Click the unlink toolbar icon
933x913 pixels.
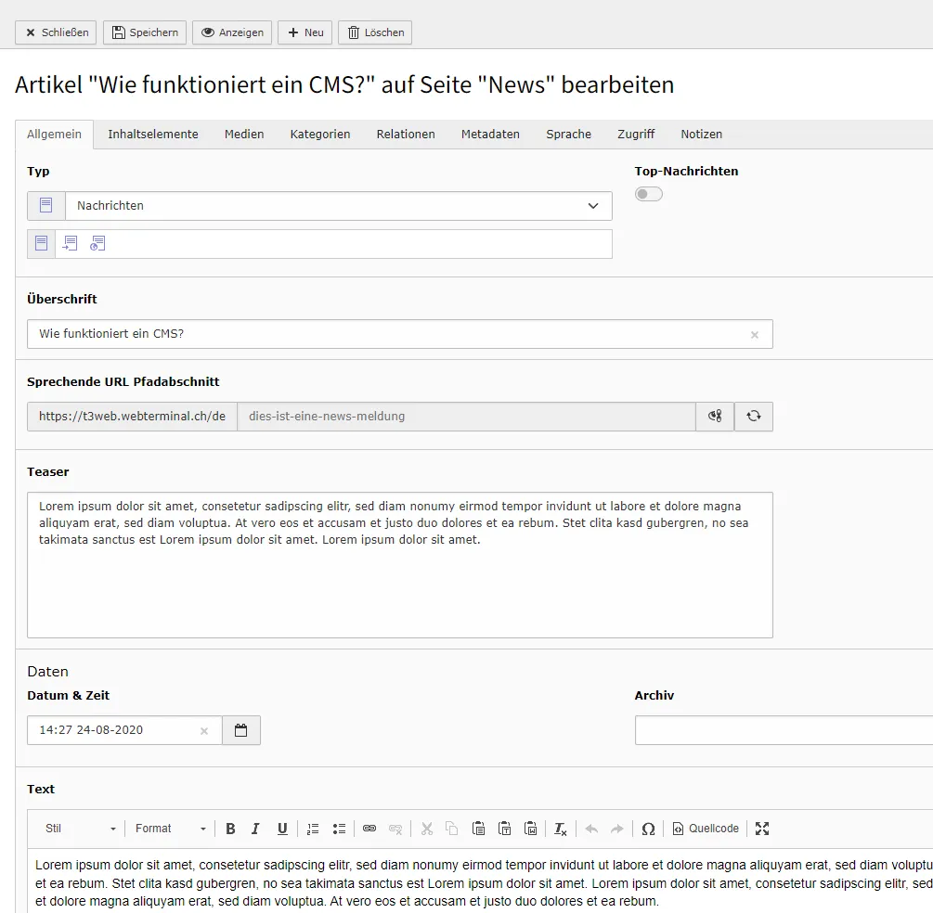point(395,829)
